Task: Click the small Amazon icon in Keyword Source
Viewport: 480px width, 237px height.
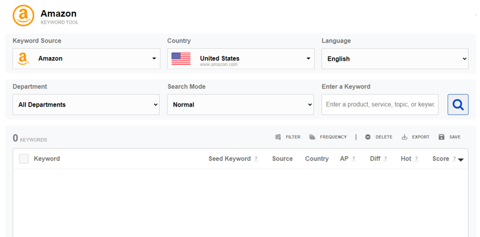Action: pos(23,58)
